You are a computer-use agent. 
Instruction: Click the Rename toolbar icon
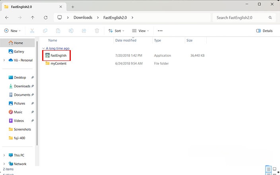pos(71,31)
